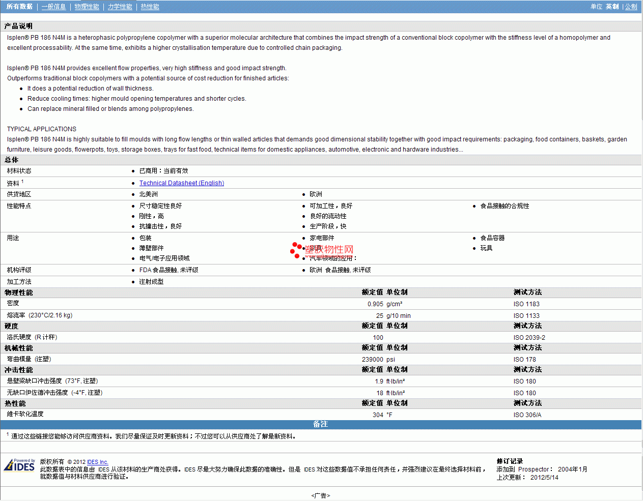Click the test method ISO 2039-2

pos(529,338)
